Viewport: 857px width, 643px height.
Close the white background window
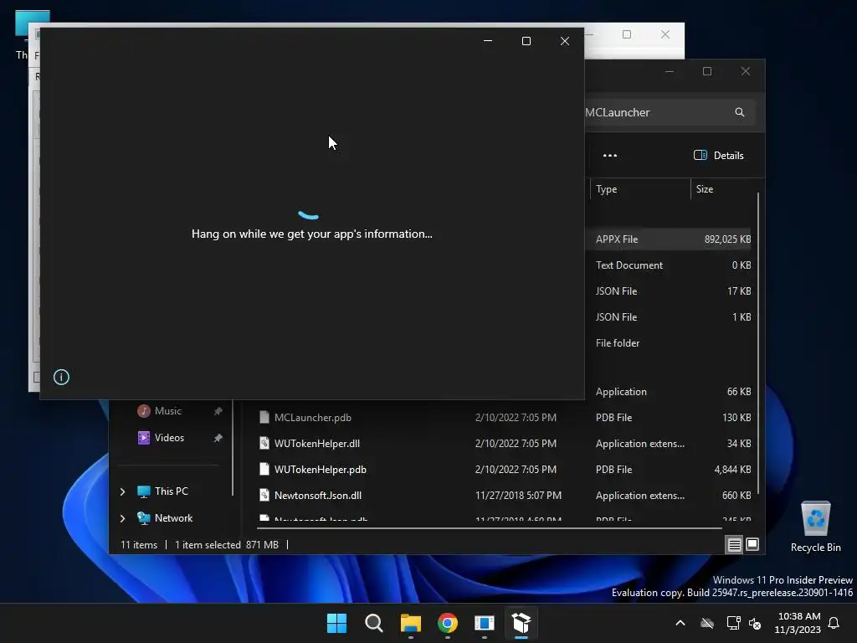click(665, 34)
